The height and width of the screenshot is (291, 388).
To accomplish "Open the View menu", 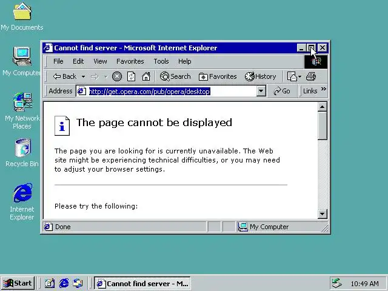I will (x=100, y=61).
